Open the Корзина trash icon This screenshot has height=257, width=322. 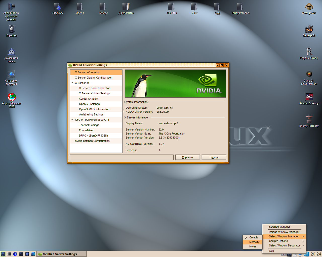(x=11, y=31)
